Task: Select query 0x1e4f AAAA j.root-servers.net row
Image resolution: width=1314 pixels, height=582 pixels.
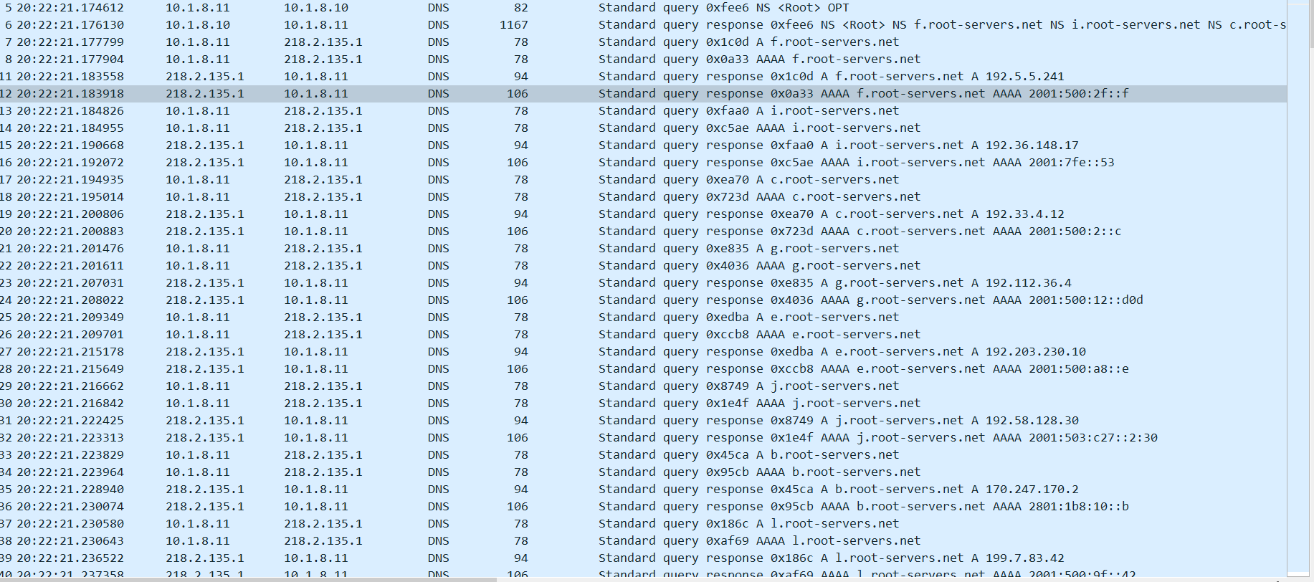Action: (x=643, y=404)
